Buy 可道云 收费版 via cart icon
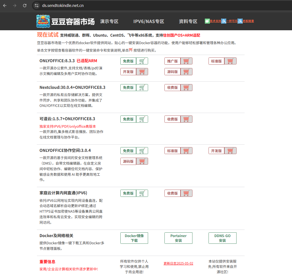Screen dimensions: 292x274 pos(186,119)
